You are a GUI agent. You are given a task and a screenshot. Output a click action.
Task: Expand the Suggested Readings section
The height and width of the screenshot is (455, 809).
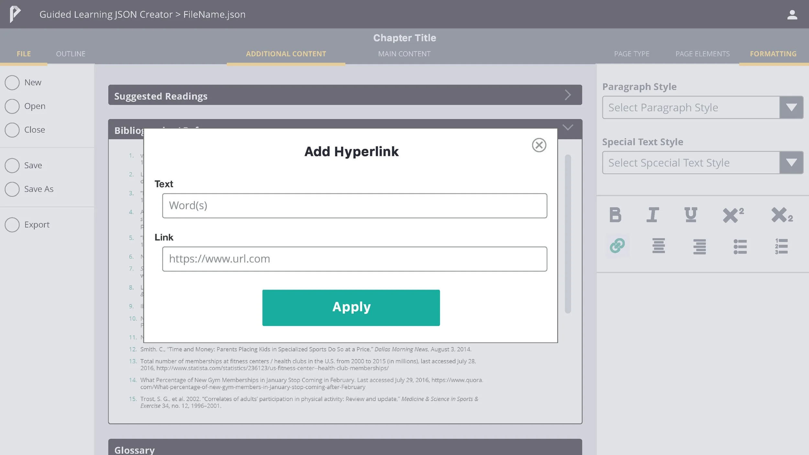point(568,95)
